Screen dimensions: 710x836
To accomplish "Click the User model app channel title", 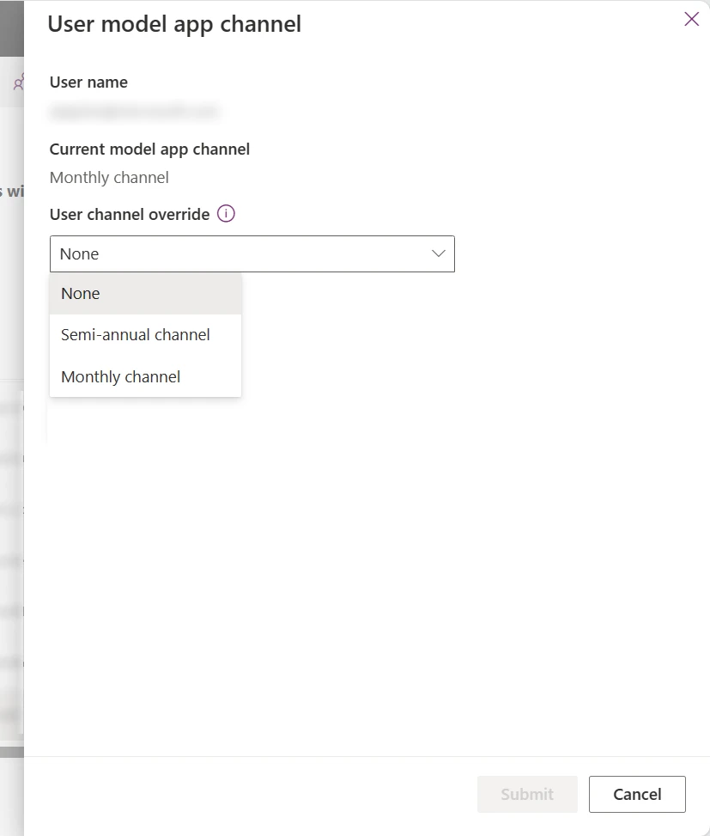I will (x=174, y=24).
